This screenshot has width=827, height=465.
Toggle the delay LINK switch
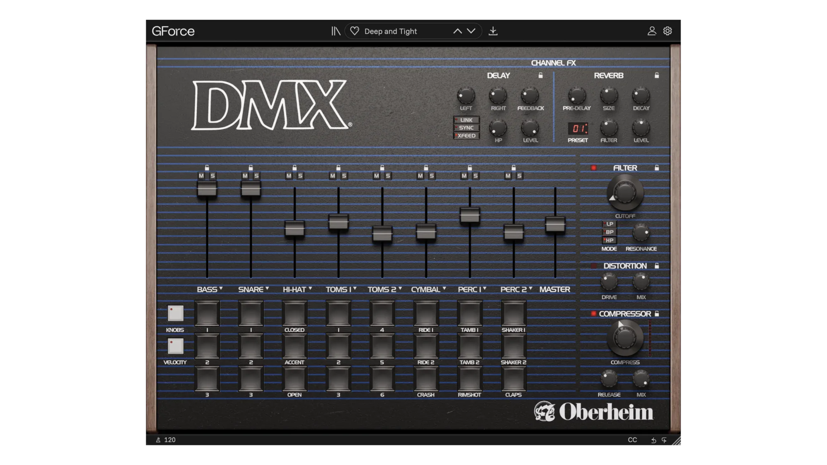[x=466, y=120]
